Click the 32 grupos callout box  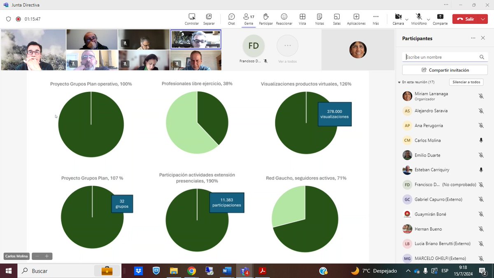(x=122, y=204)
